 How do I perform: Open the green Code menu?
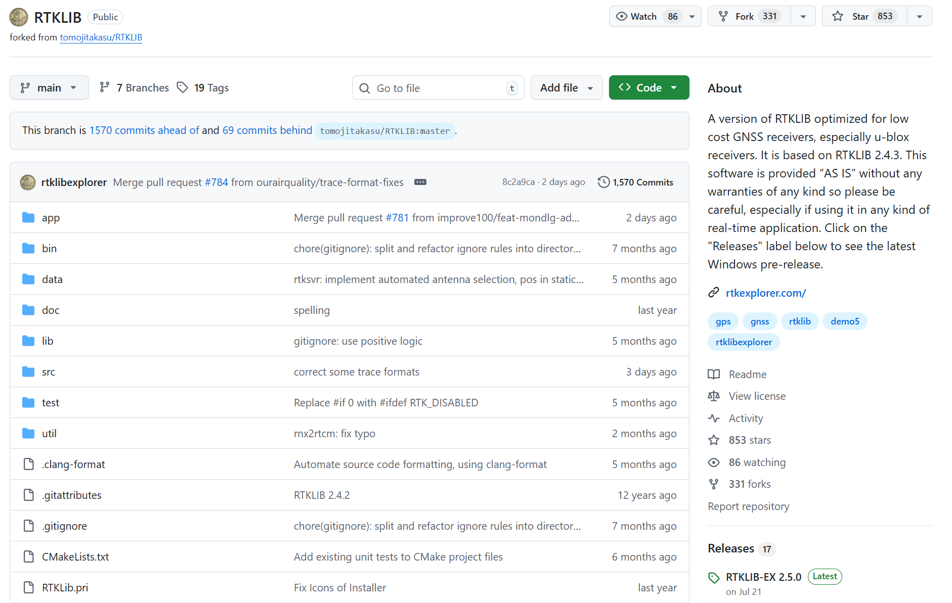pyautogui.click(x=648, y=87)
